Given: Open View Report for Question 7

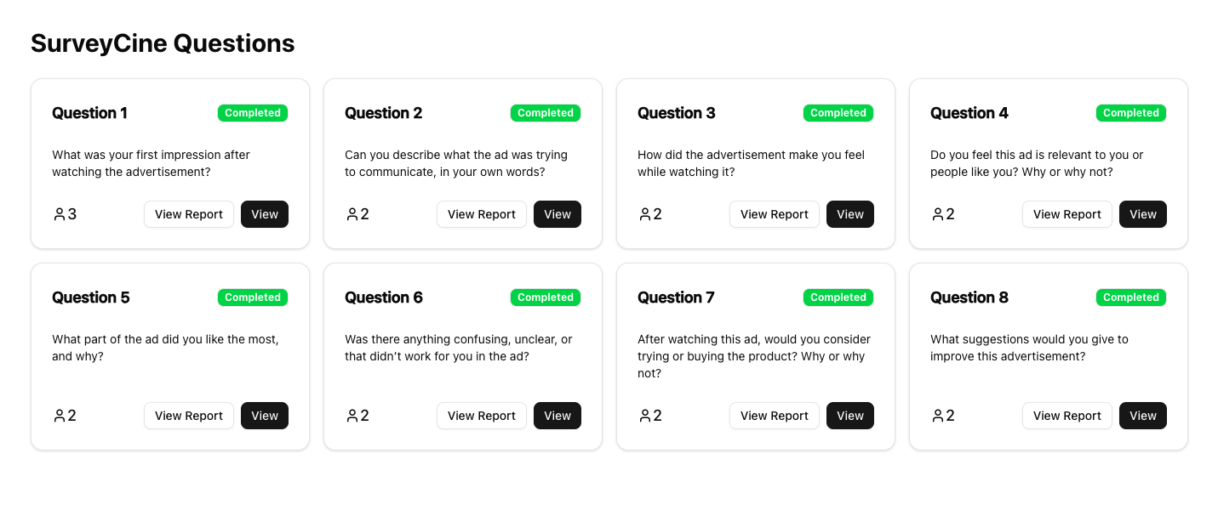Looking at the screenshot, I should (775, 416).
